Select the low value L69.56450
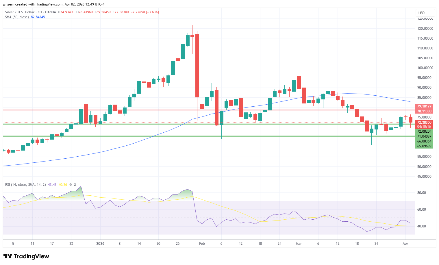 click(x=102, y=12)
